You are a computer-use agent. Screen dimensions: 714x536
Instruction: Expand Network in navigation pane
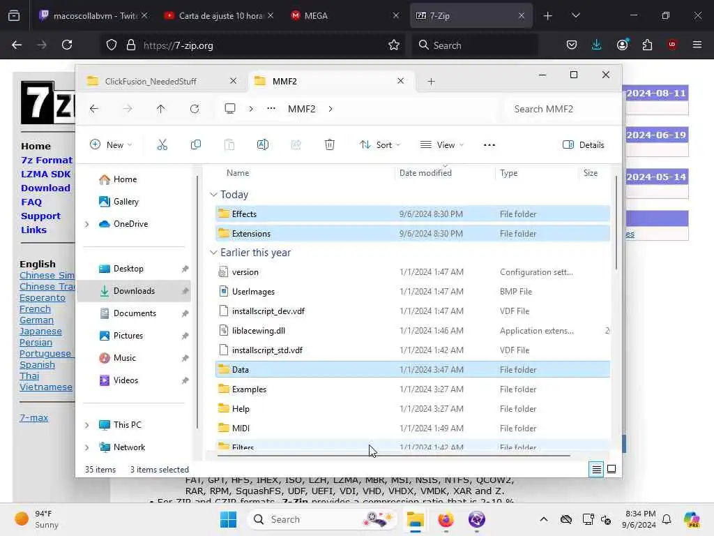tap(87, 447)
